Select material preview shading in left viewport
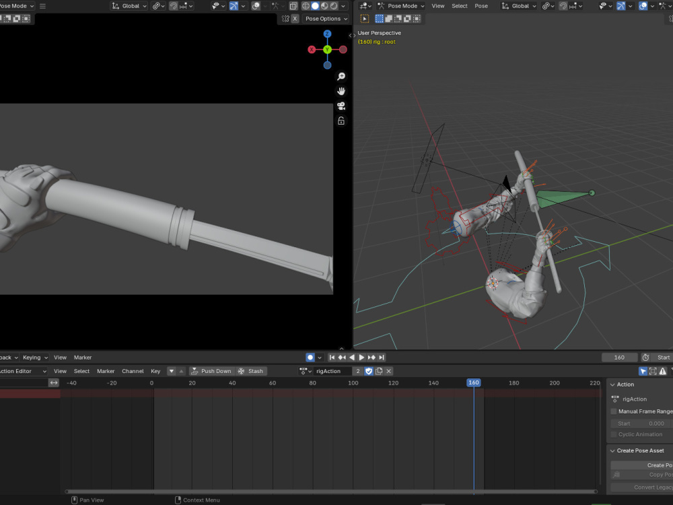The height and width of the screenshot is (505, 673). [324, 6]
